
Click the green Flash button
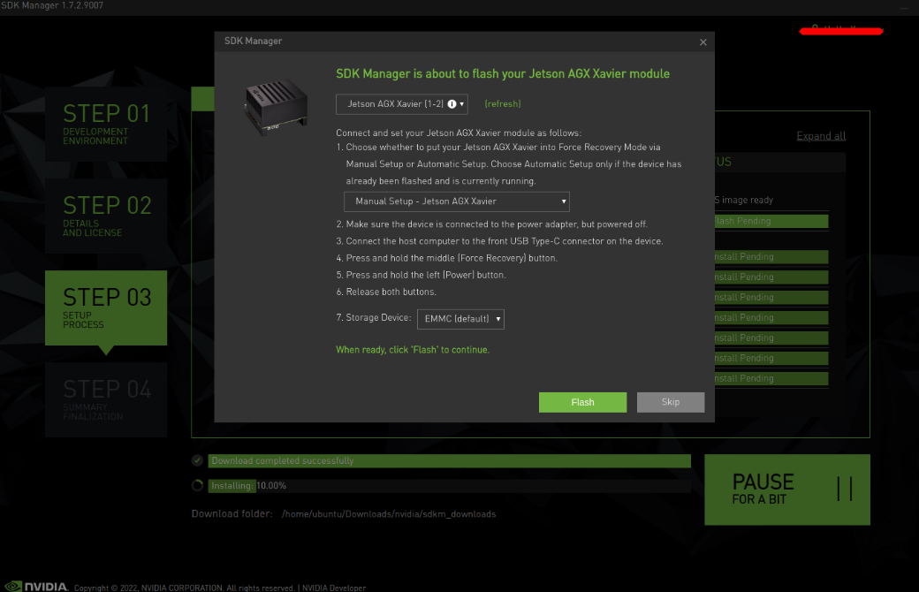tap(582, 402)
